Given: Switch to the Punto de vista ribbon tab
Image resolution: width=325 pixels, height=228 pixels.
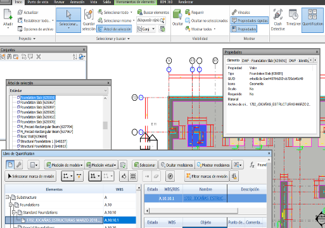Looking at the screenshot, I should point(38,2).
